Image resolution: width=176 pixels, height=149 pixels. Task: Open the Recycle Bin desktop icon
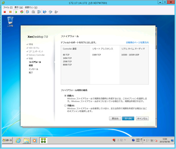(10, 22)
